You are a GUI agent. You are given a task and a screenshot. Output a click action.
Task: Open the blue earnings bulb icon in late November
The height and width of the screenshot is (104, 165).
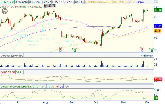(142, 51)
